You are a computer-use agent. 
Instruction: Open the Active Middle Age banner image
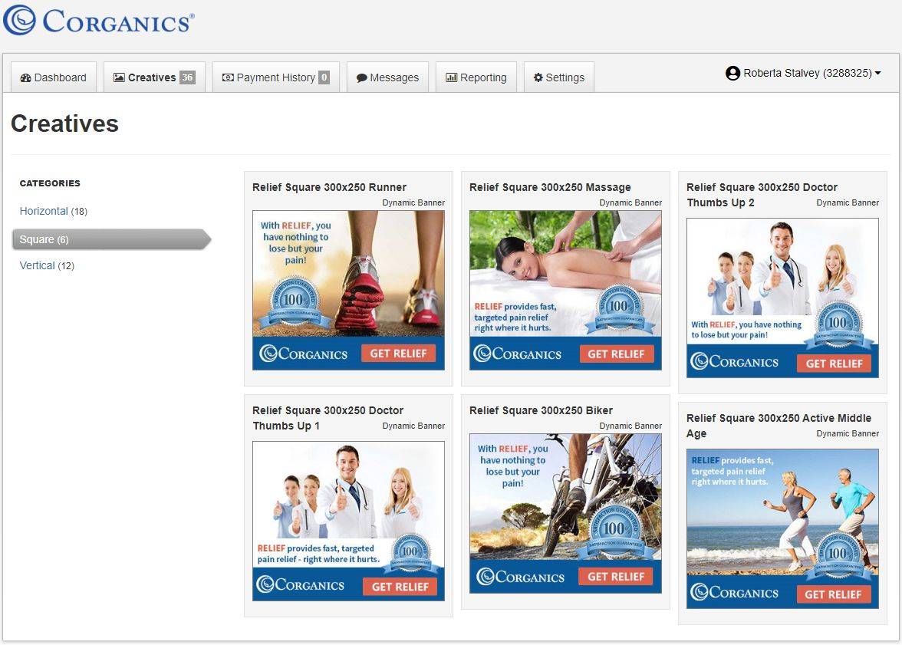tap(782, 528)
